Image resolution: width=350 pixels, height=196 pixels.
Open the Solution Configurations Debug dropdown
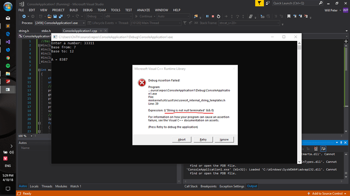coord(94,16)
